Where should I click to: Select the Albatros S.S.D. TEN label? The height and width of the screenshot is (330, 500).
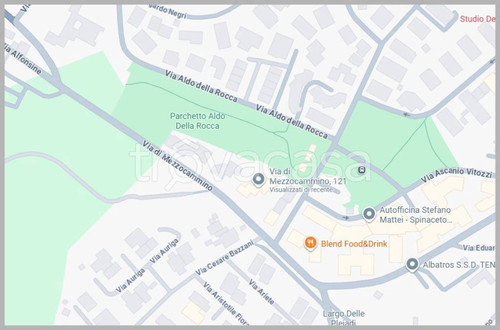pyautogui.click(x=459, y=265)
